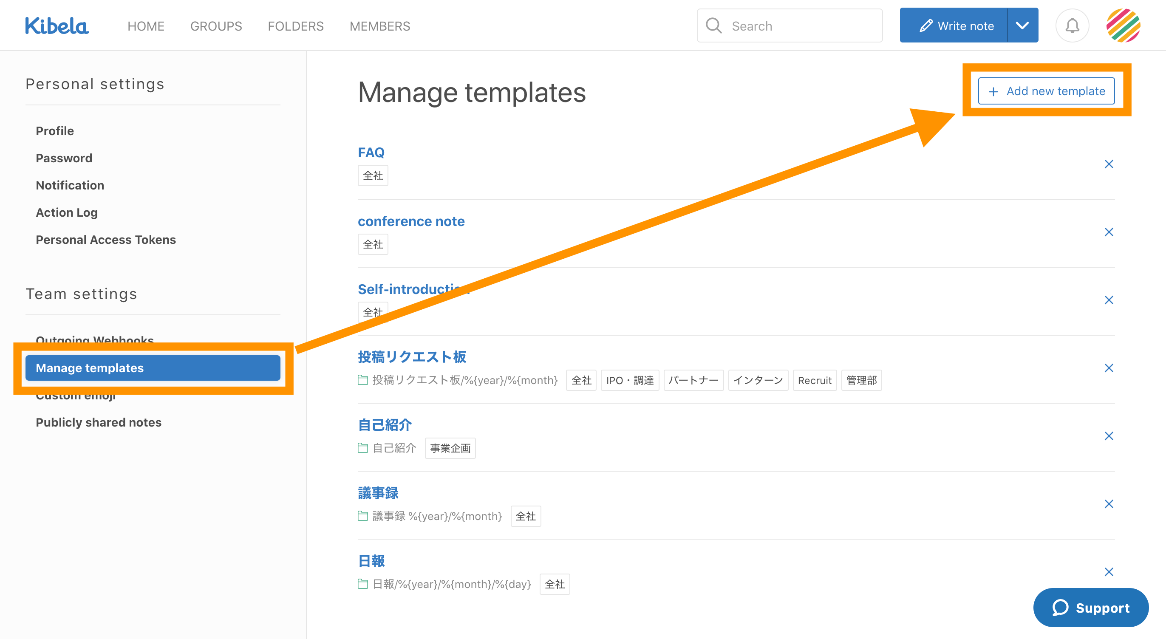Delete the 投稿リクエスト板 template via X
Viewport: 1166px width, 639px height.
coord(1109,368)
